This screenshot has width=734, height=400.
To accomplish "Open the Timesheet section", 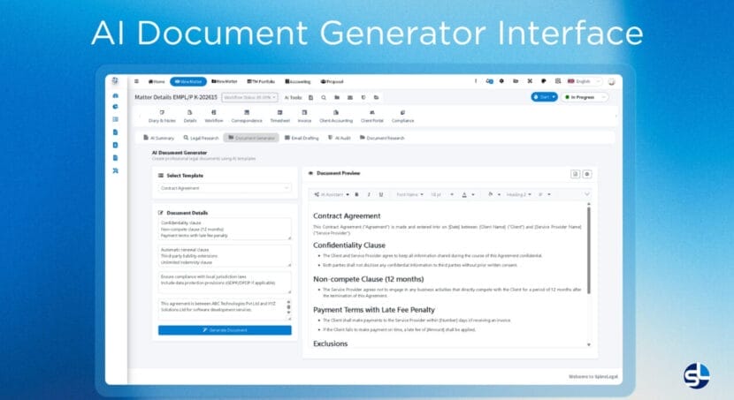I will click(x=280, y=117).
